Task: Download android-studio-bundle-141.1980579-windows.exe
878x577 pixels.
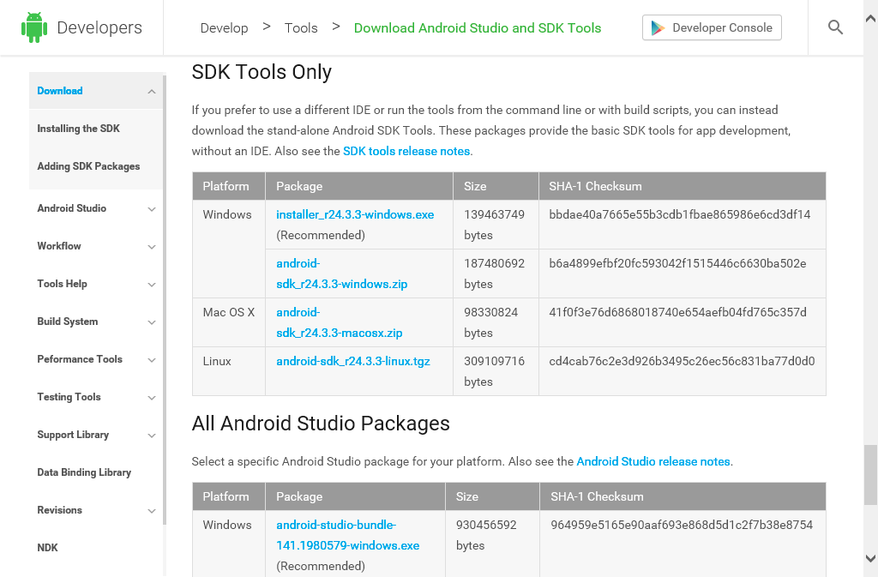Action: point(348,535)
